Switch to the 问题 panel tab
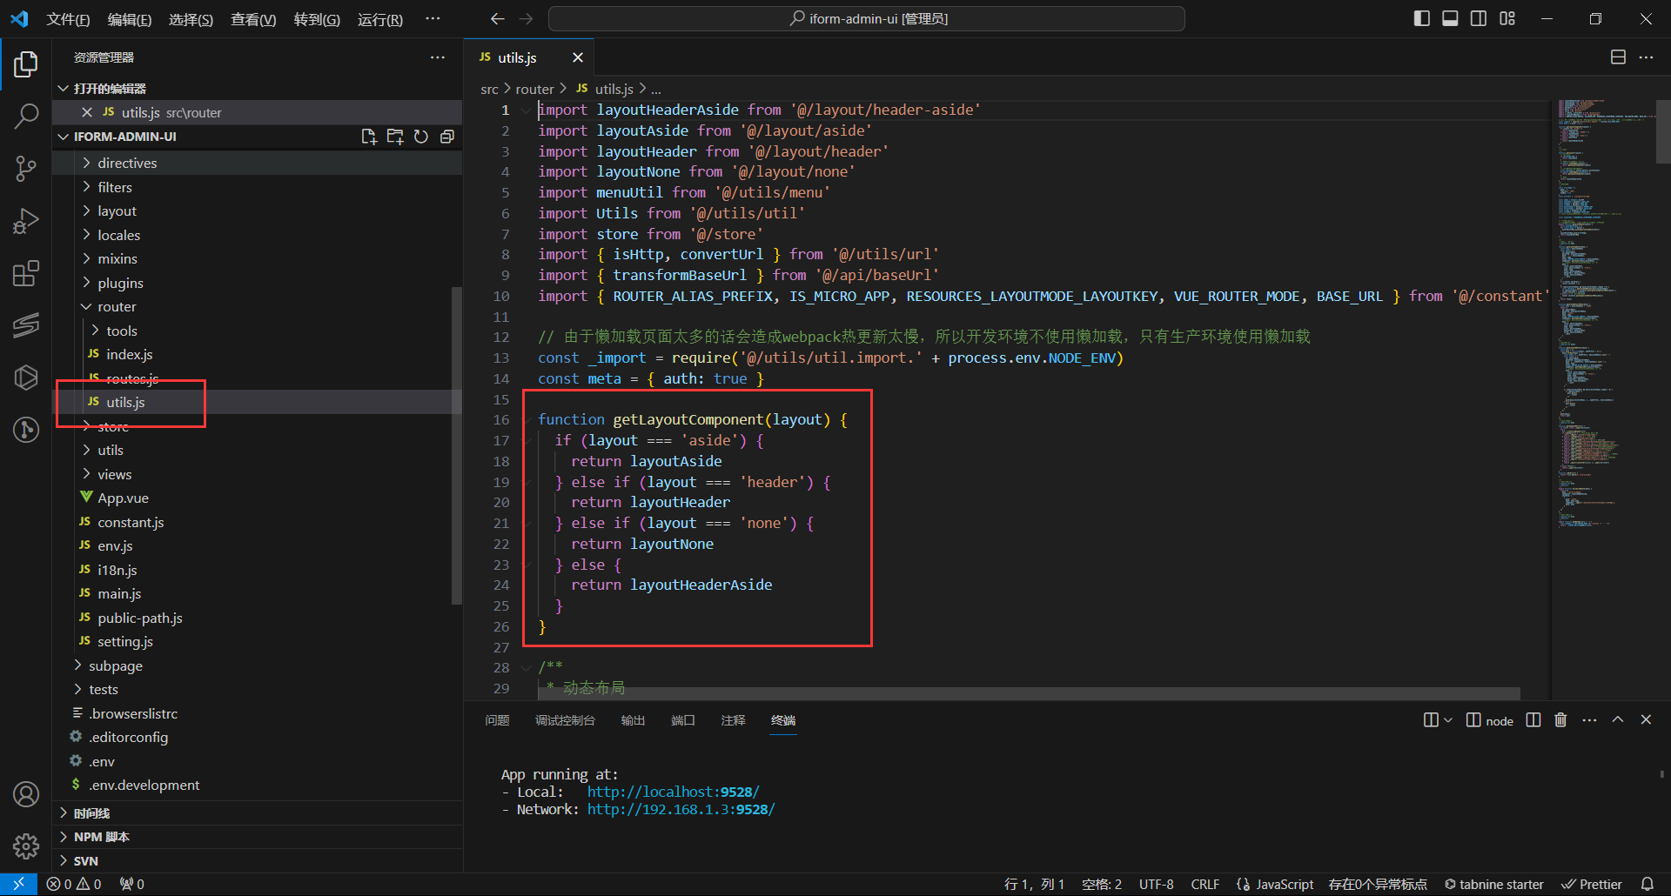Image resolution: width=1671 pixels, height=896 pixels. pyautogui.click(x=497, y=720)
